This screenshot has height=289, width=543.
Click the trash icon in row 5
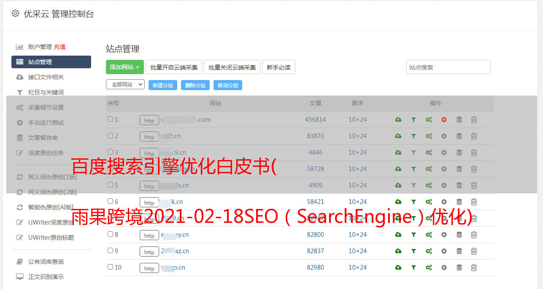(474, 185)
